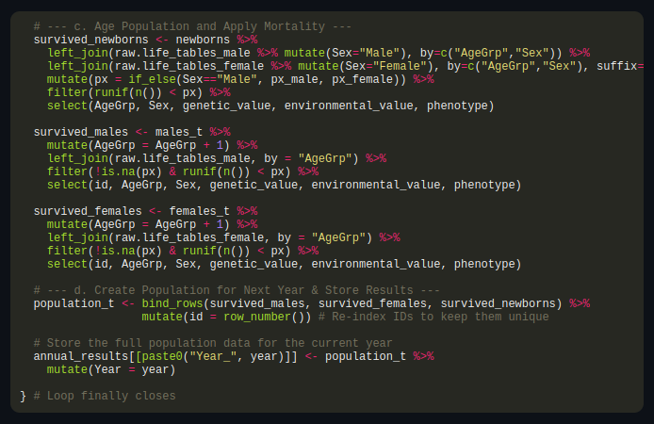Click the 'phenotype' argument in survived_females select
The height and width of the screenshot is (424, 654).
(484, 265)
